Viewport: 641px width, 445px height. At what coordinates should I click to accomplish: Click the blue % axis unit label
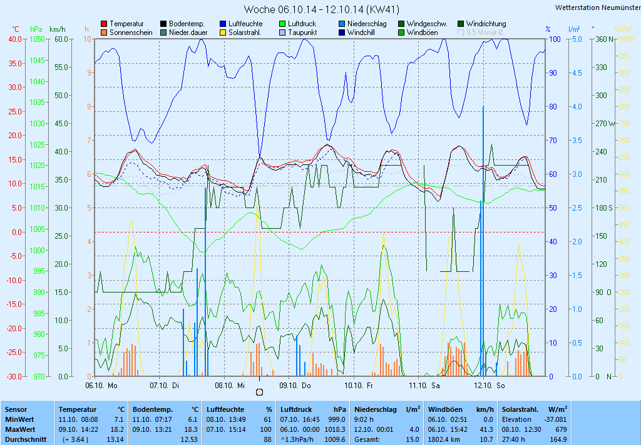click(x=548, y=29)
